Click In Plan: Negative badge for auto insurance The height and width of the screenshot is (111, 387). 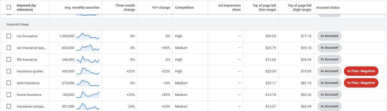click(x=361, y=83)
